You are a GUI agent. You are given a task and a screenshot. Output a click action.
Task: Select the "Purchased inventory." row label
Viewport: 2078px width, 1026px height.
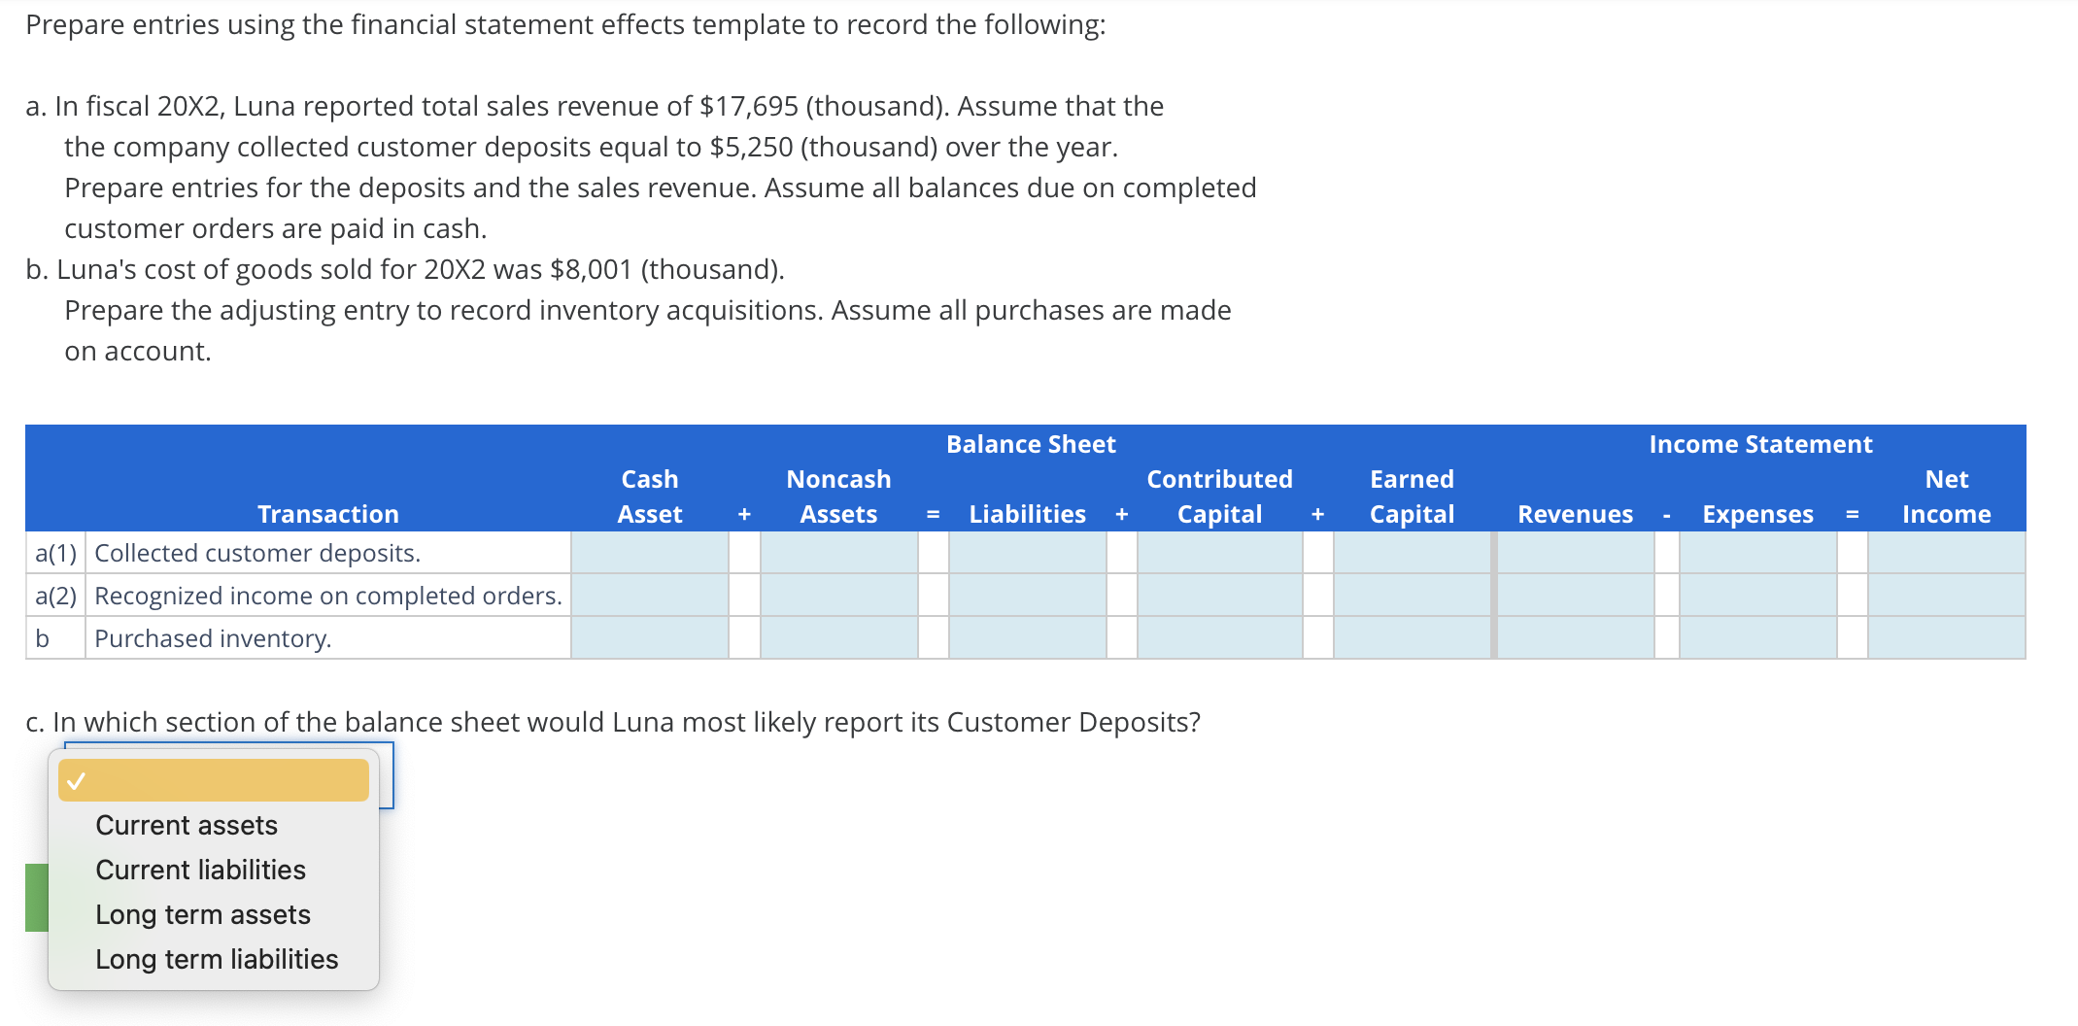(213, 637)
